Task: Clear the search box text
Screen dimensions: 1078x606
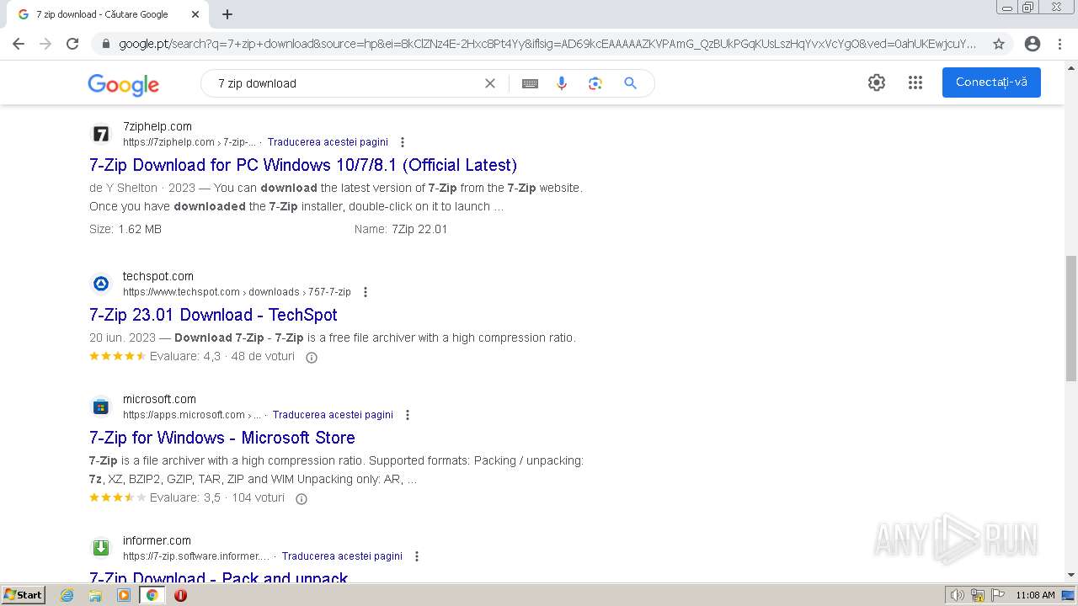Action: click(x=490, y=83)
